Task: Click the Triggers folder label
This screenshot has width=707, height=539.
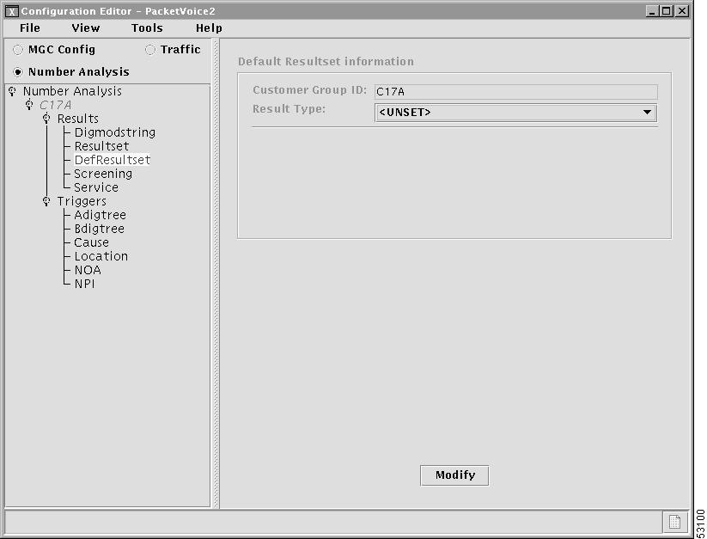Action: (82, 201)
